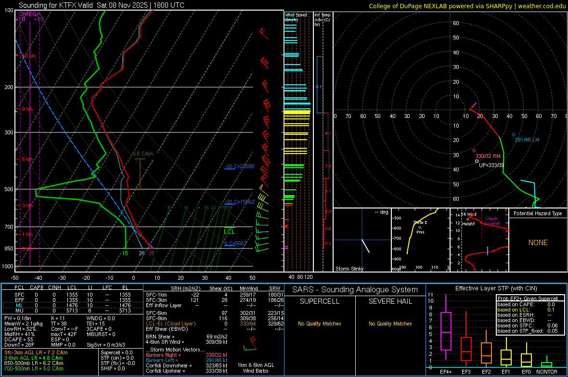Click the 'Classic Supercell' label in the SR wind inset
This screenshot has height=377, width=568.
491,221
